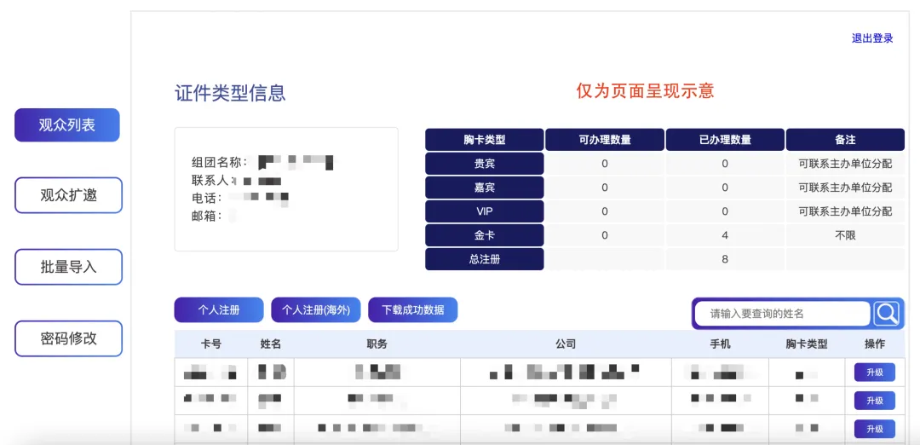The width and height of the screenshot is (920, 445).
Task: Click the 已办理数量 column header
Action: tap(725, 140)
